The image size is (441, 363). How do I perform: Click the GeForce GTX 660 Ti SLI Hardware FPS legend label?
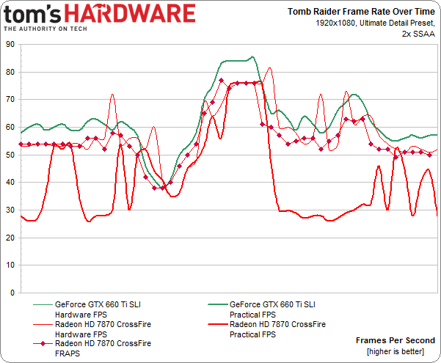coord(98,309)
